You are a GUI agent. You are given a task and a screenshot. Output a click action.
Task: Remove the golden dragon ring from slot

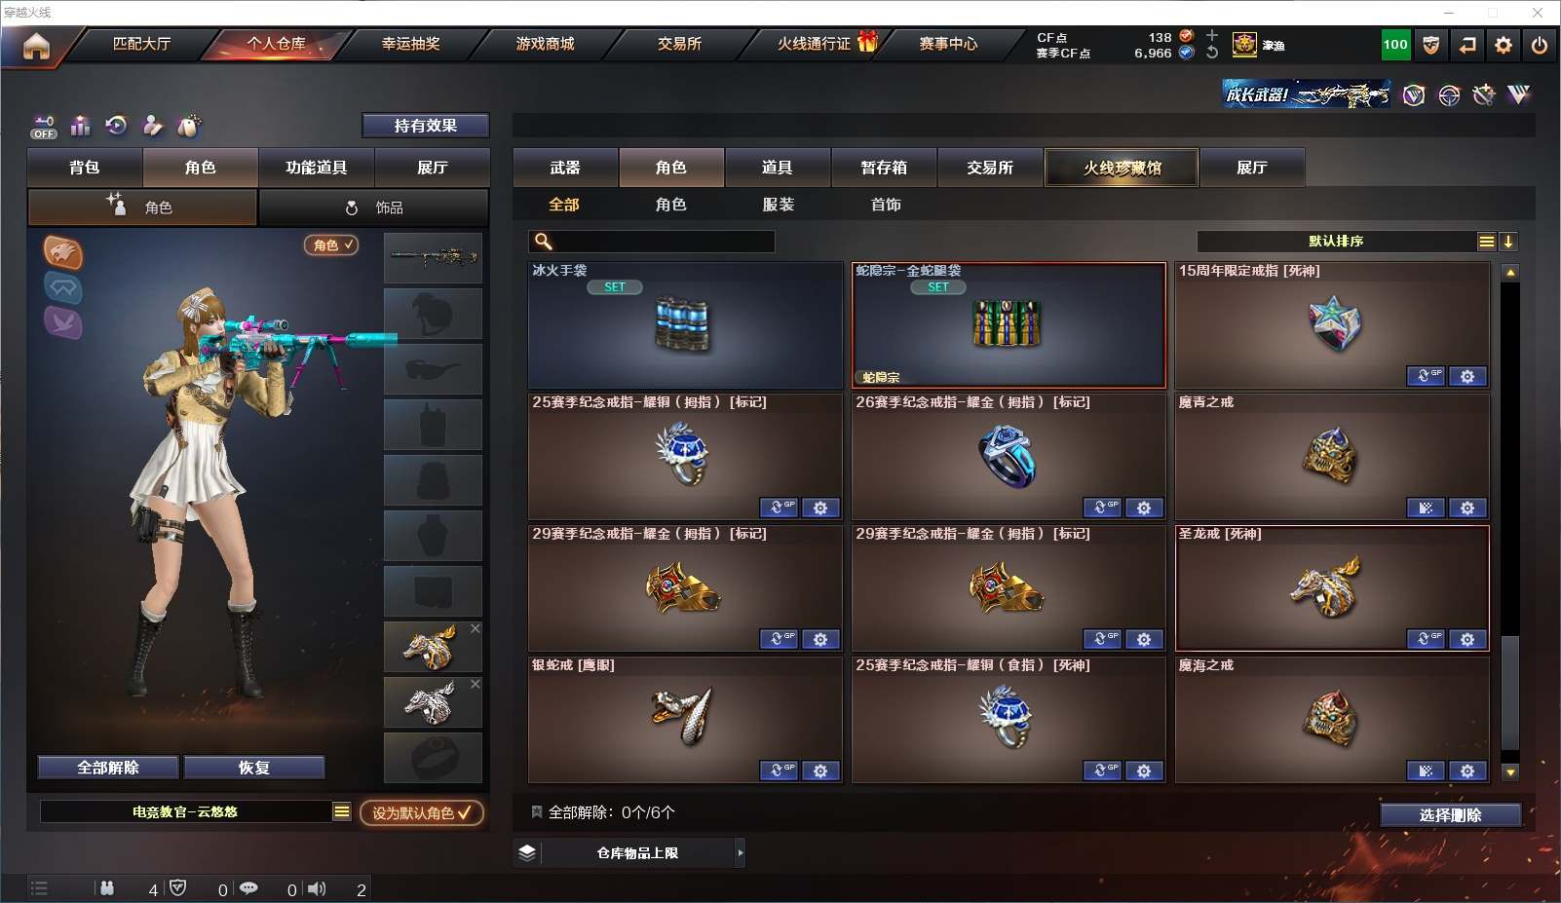pos(476,628)
